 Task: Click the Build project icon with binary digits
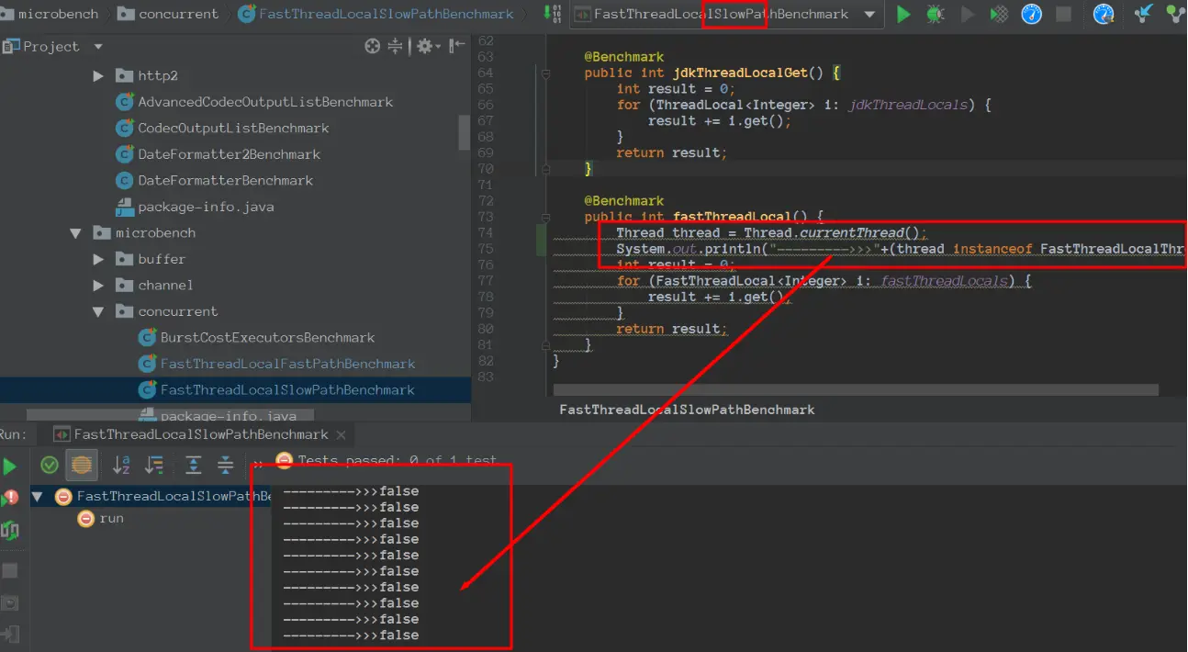click(x=552, y=14)
